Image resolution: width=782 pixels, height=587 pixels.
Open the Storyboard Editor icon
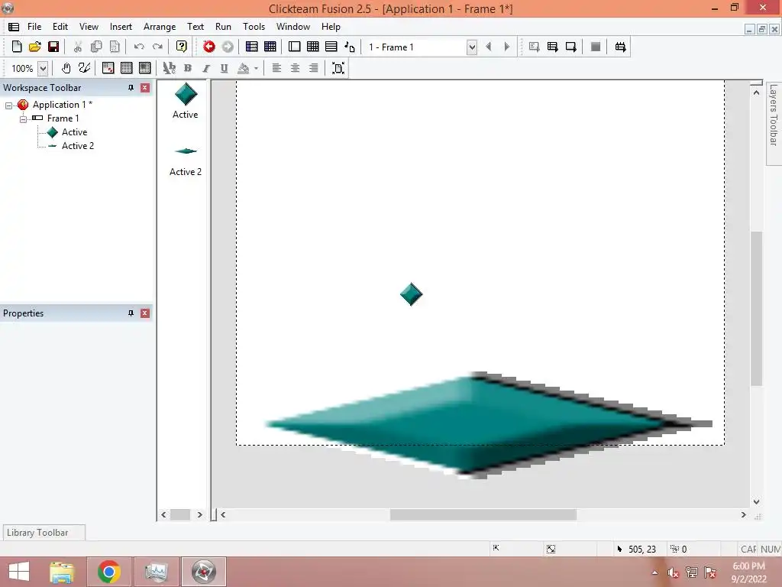252,47
